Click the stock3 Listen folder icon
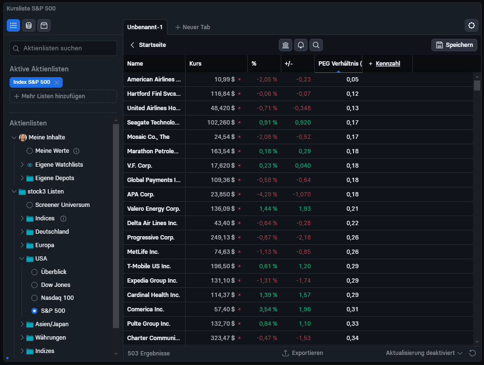The image size is (484, 365). pos(22,192)
